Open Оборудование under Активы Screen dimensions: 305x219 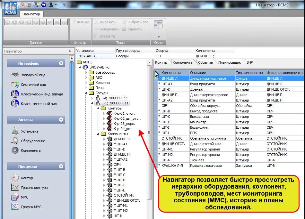[28, 141]
